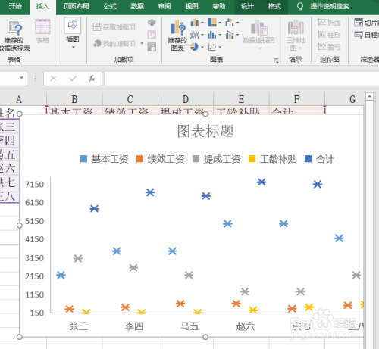The image size is (379, 349).
Task: Click the formula bar cancel X icon
Action: pos(53,79)
